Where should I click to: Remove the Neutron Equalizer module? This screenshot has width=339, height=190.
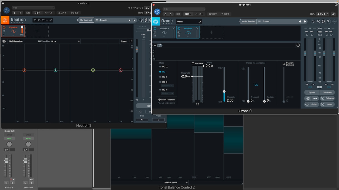click(x=4, y=35)
